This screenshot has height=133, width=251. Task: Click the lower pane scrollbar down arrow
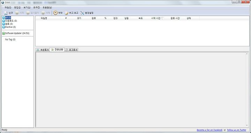(x=247, y=125)
